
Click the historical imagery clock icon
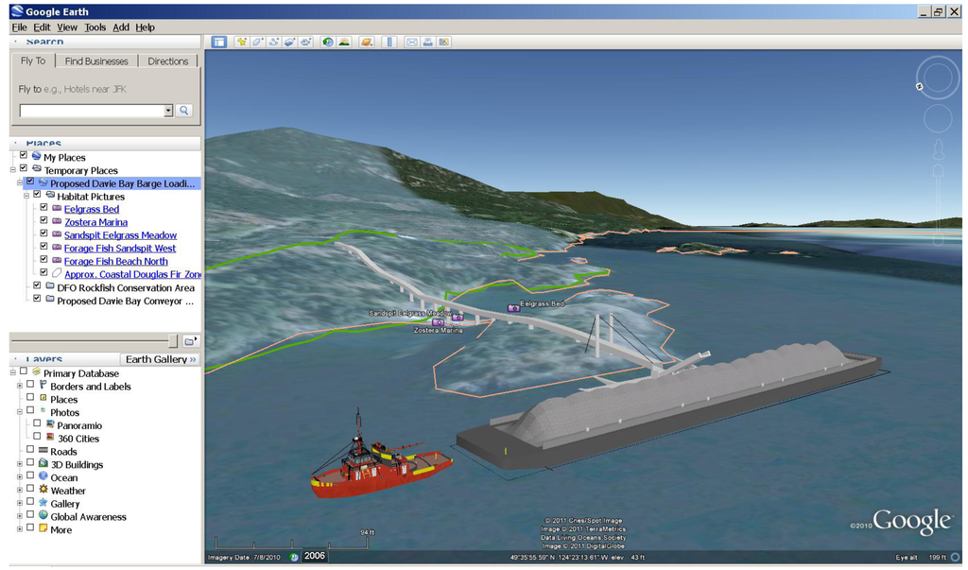tap(328, 42)
